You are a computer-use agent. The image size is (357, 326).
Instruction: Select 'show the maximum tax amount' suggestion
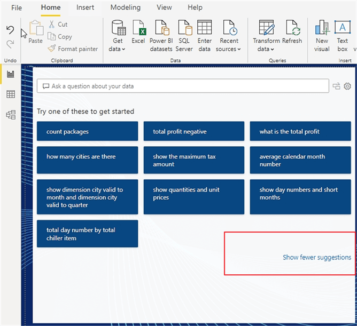tap(194, 160)
